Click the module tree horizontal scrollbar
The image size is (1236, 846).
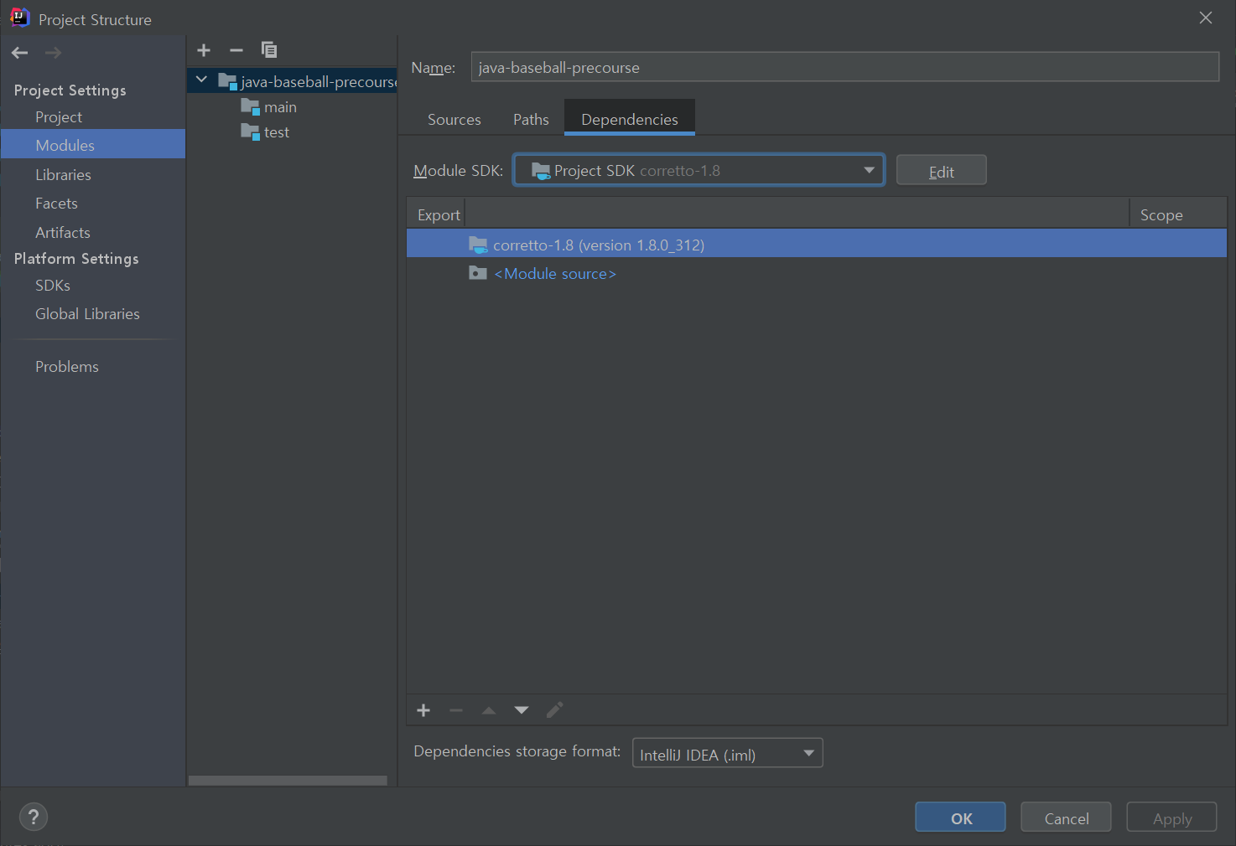(288, 780)
